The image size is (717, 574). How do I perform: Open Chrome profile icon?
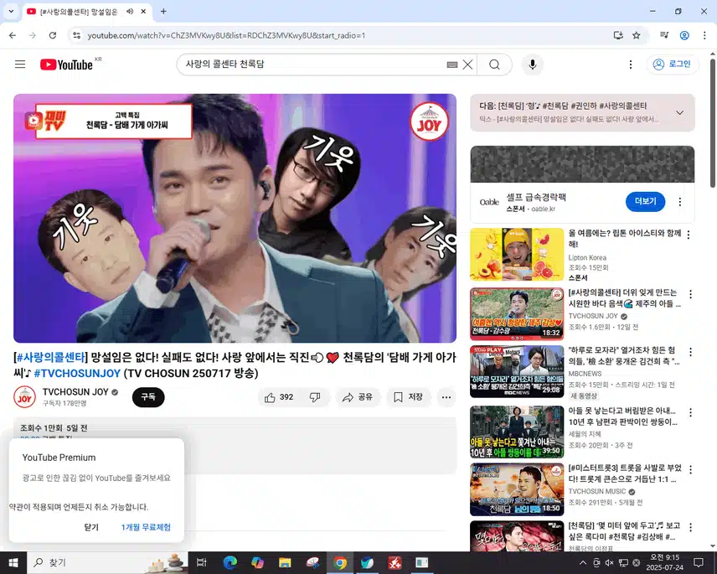684,35
